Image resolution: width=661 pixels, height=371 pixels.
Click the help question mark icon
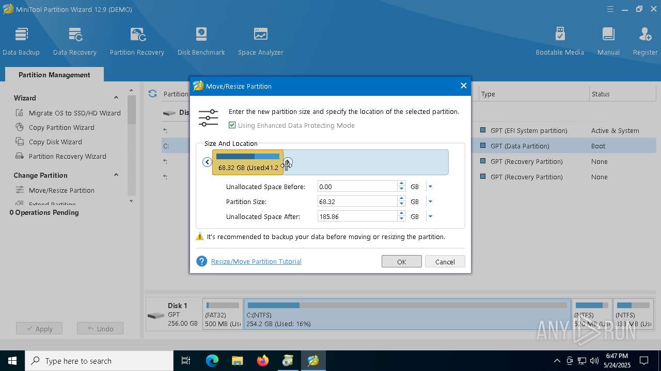click(201, 261)
